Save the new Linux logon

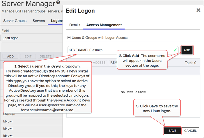[172, 131]
